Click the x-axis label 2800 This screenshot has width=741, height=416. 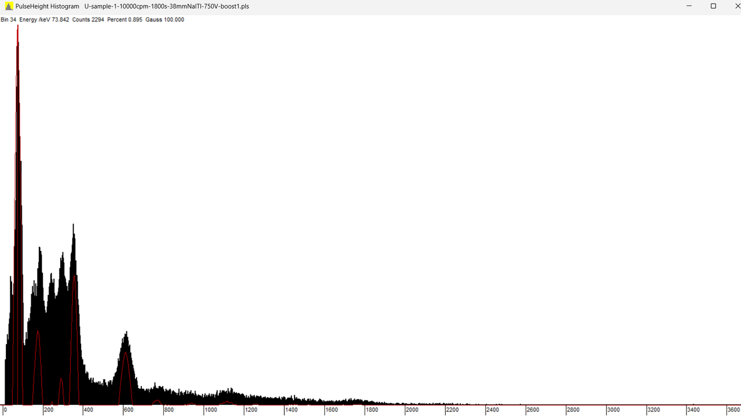pos(573,410)
